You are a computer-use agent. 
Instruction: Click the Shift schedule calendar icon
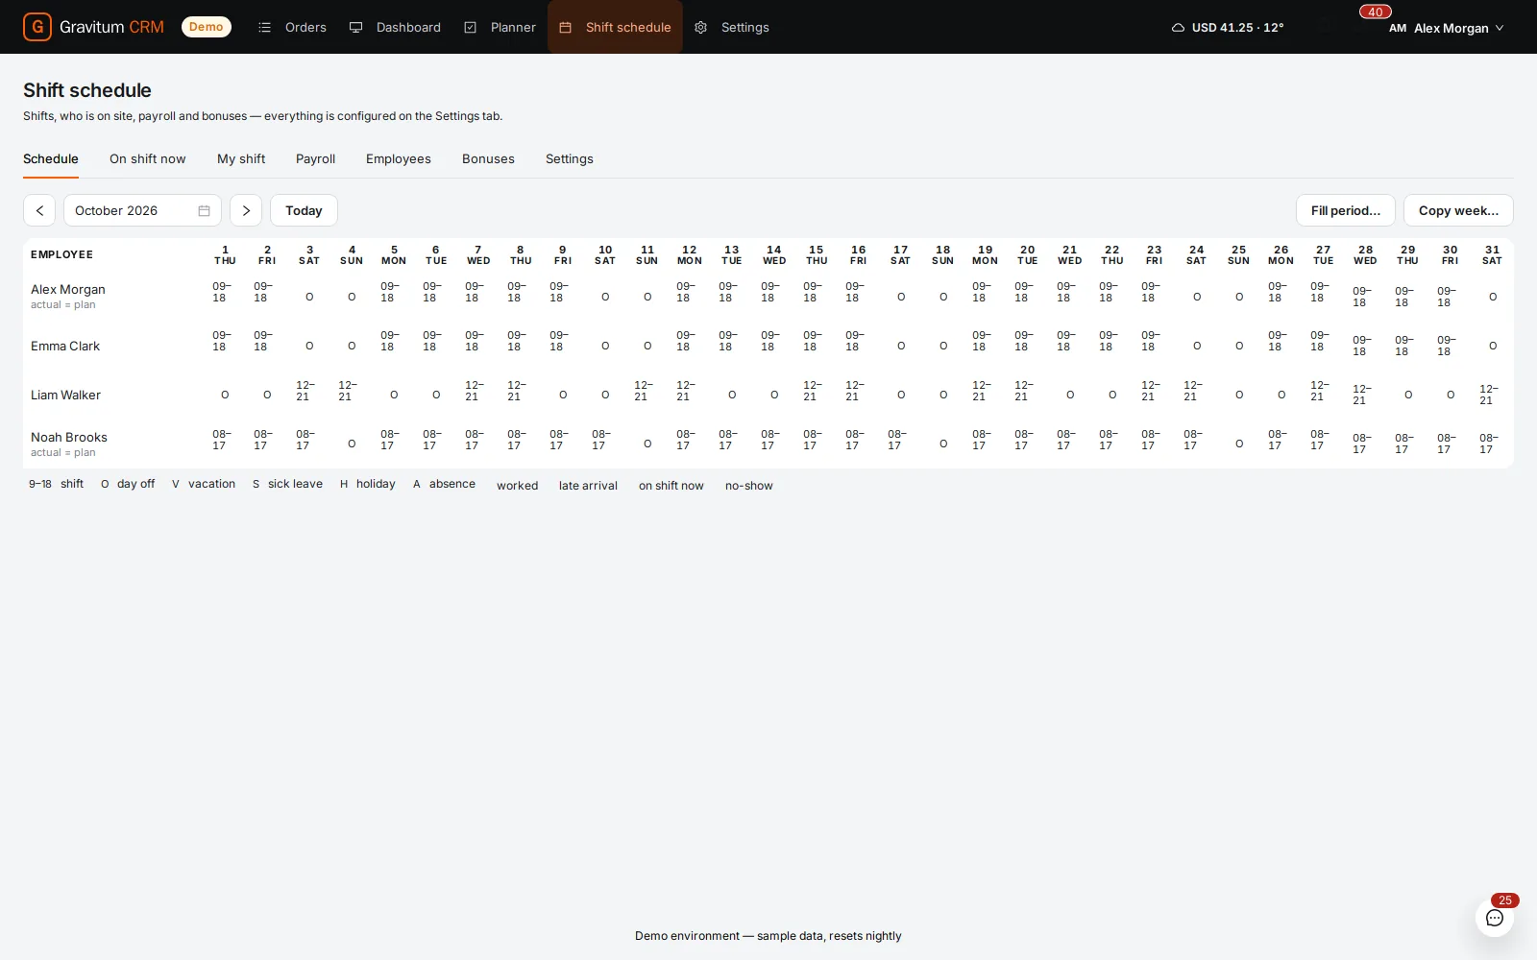(565, 28)
